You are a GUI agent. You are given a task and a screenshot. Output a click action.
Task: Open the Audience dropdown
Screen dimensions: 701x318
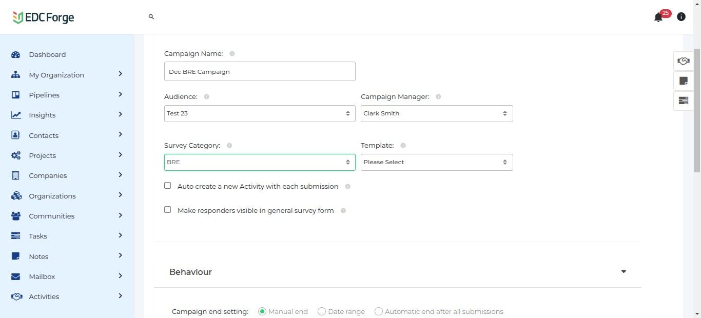point(259,113)
